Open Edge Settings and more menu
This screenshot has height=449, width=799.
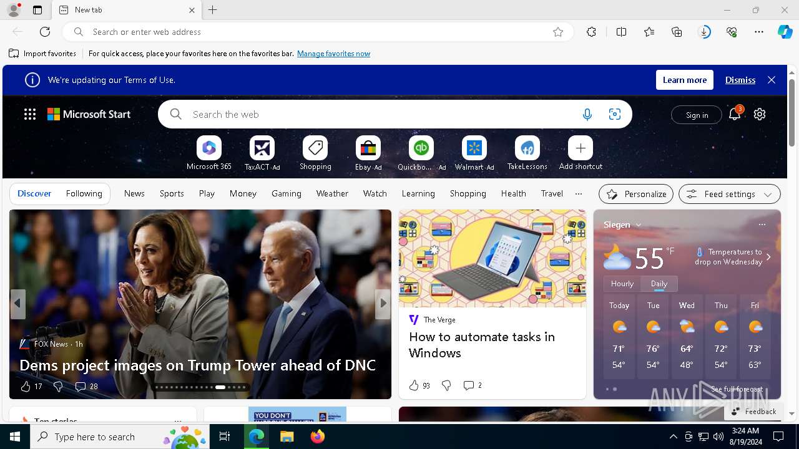tap(759, 32)
